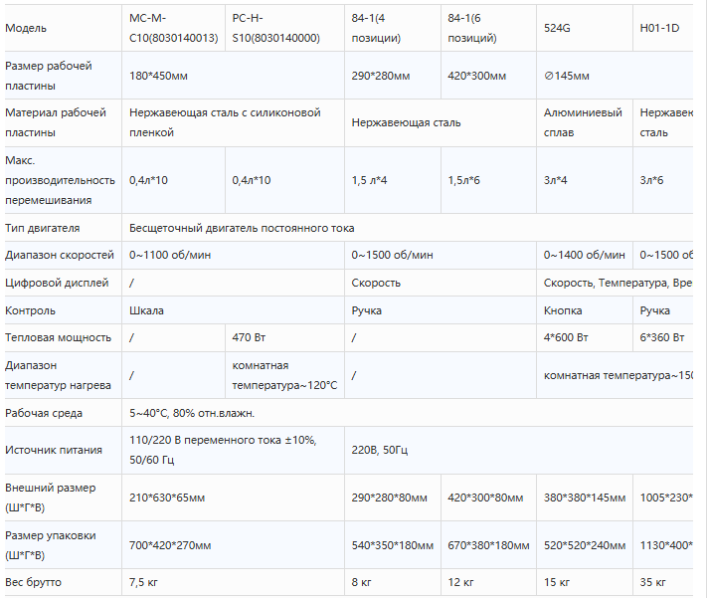Viewport: 709px width, 598px height.
Task: Select the 84-1(6 позиций) header cell
Action: [488, 28]
